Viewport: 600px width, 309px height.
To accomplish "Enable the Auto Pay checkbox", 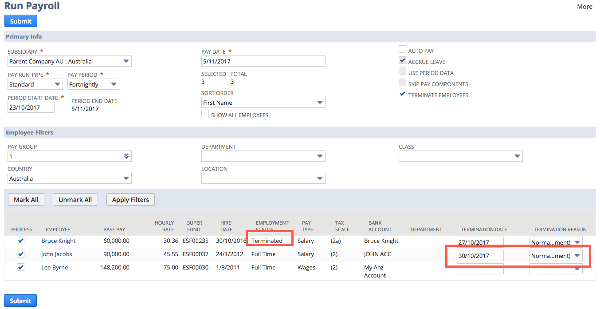I will (x=402, y=49).
